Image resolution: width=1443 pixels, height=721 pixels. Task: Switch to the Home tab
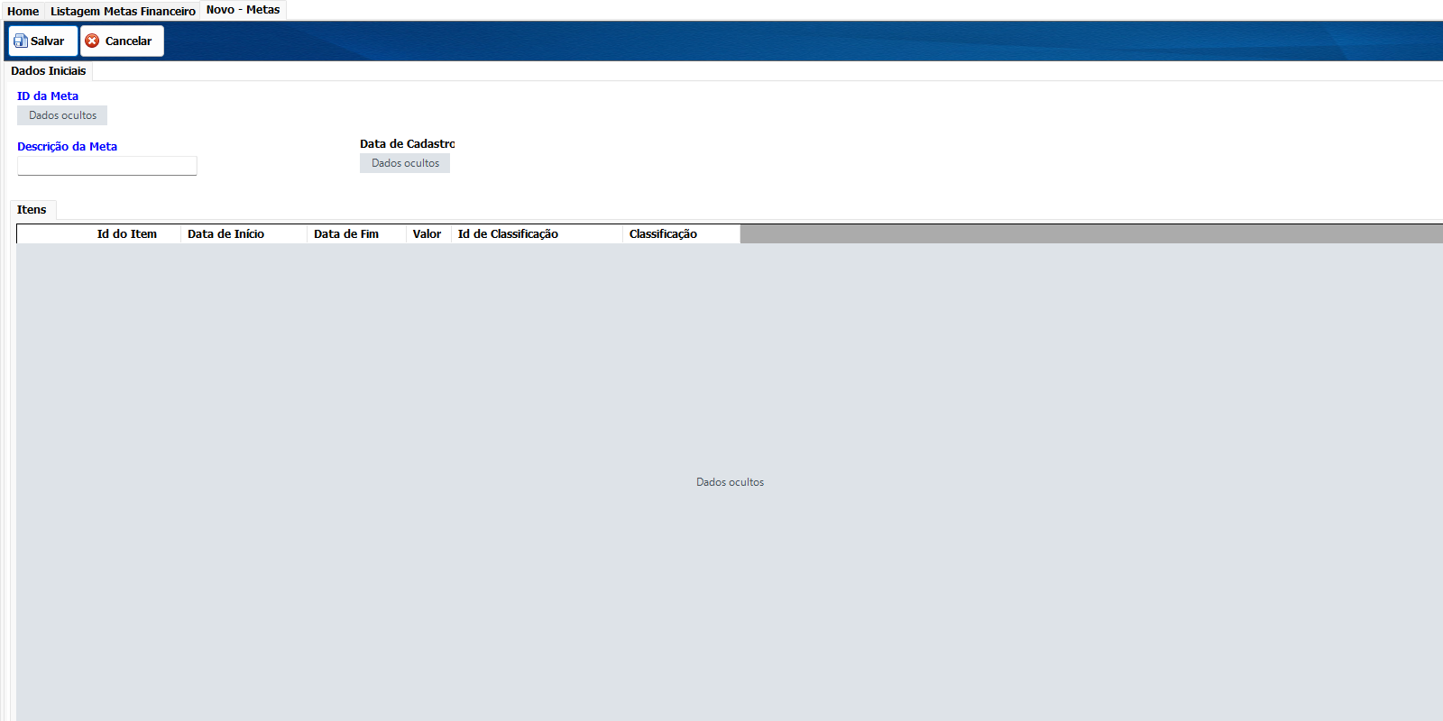(x=23, y=11)
